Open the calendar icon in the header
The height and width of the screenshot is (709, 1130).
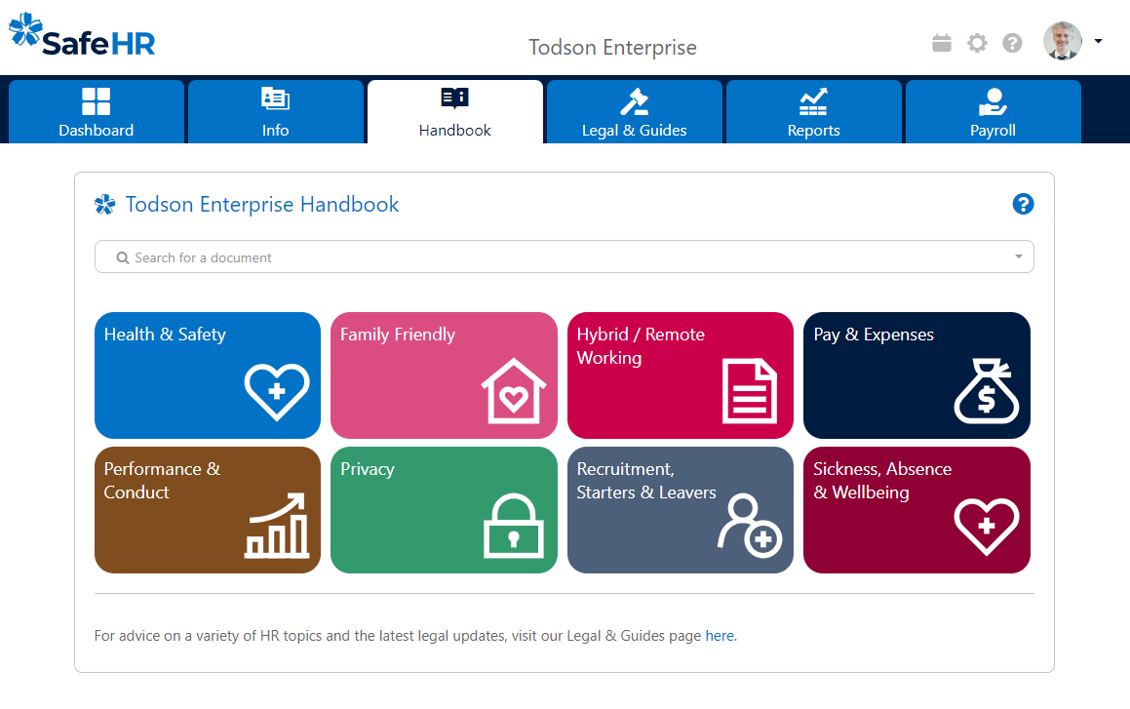(941, 43)
